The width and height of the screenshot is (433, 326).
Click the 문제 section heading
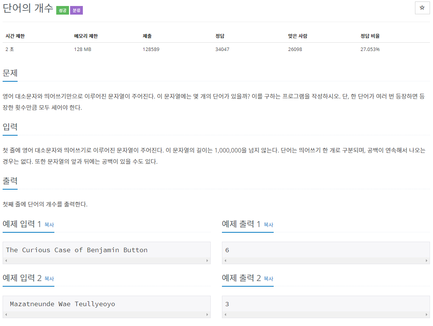(10, 73)
